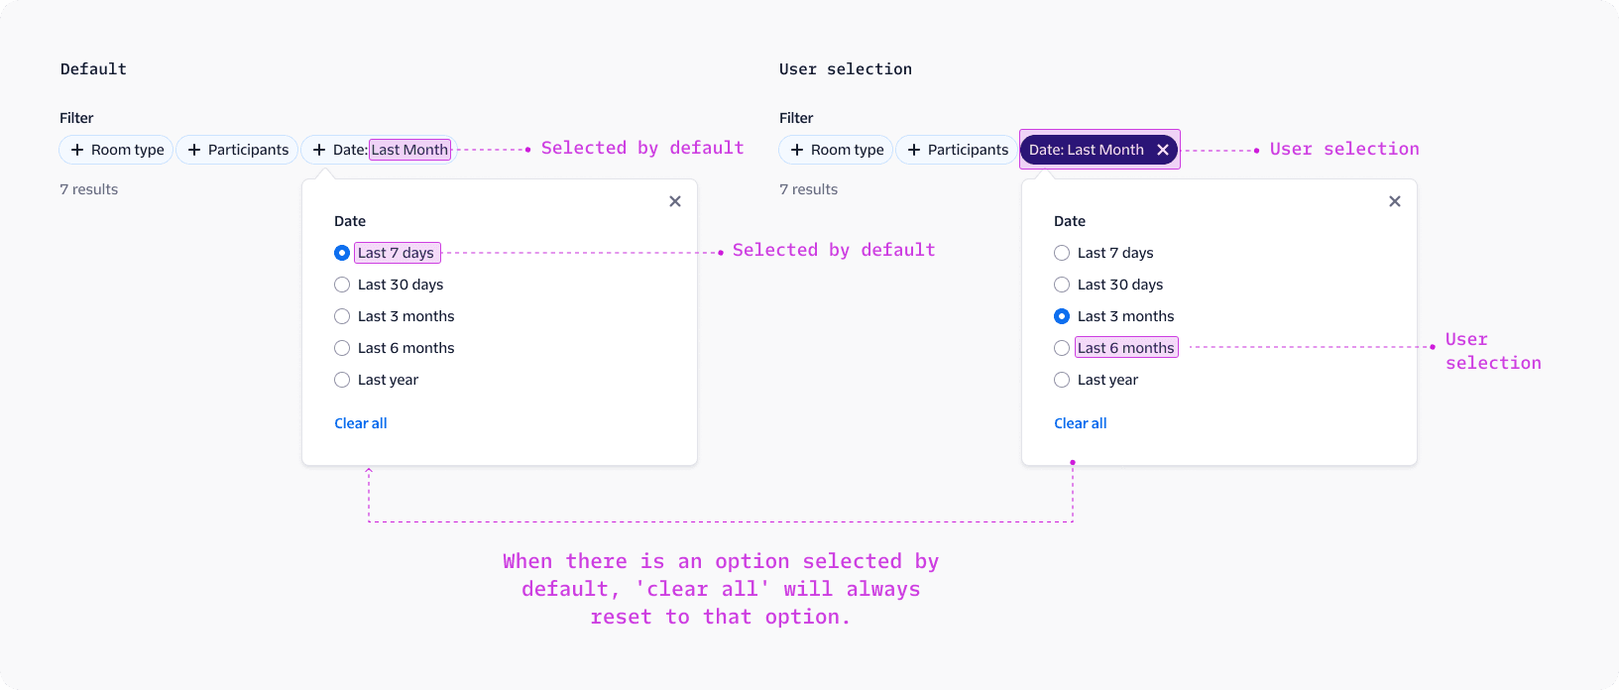Screen dimensions: 1619x690
Task: Click the plus icon on Room type chip
Action: tap(77, 150)
